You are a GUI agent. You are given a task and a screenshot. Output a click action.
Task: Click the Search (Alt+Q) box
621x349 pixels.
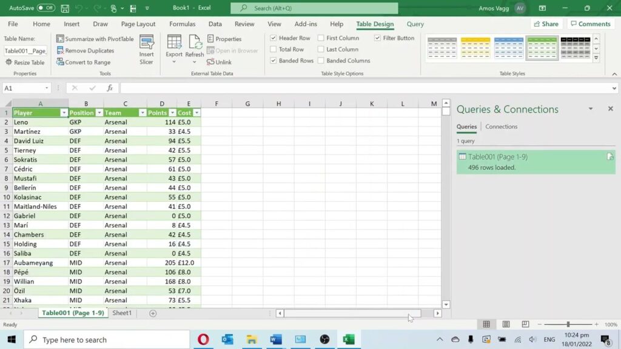[x=315, y=8]
